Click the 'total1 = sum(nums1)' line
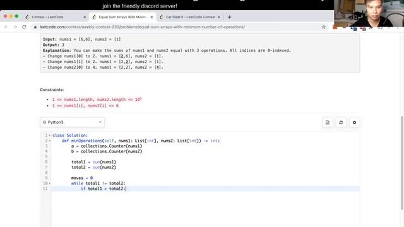The image size is (404, 227). coord(94,162)
